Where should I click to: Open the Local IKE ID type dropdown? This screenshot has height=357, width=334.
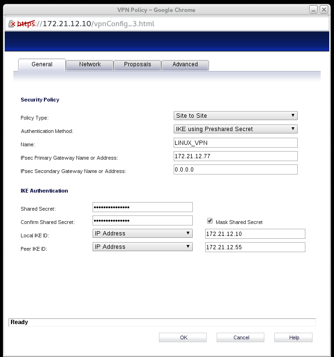pyautogui.click(x=143, y=234)
